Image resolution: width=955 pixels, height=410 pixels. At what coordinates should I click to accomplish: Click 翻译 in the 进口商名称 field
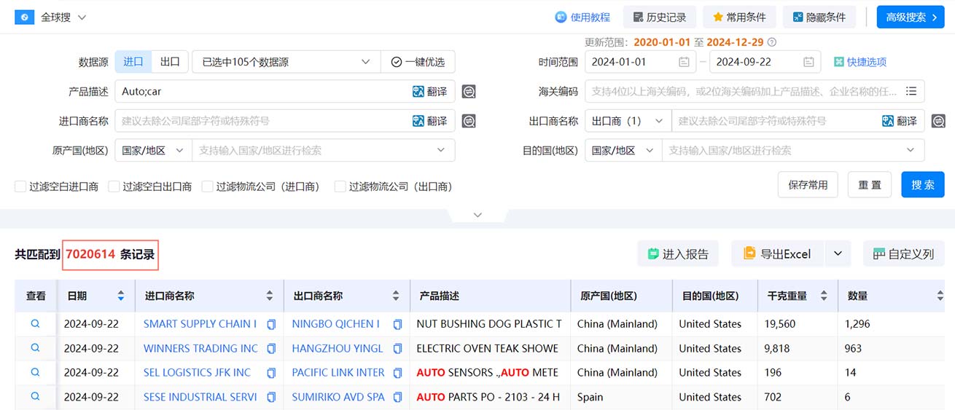(430, 121)
